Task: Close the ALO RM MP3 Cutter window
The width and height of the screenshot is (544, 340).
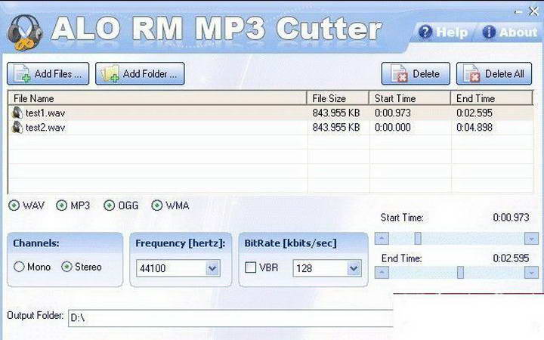Action: (x=533, y=11)
